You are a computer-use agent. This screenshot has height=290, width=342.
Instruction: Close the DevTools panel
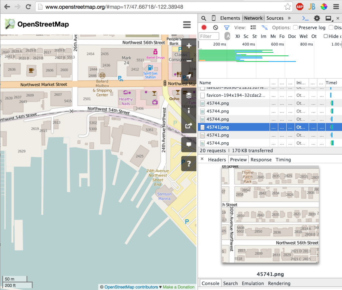[x=337, y=18]
